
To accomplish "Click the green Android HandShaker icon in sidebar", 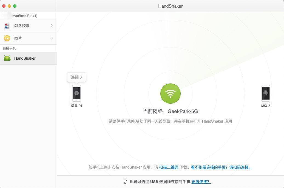I will pos(7,58).
